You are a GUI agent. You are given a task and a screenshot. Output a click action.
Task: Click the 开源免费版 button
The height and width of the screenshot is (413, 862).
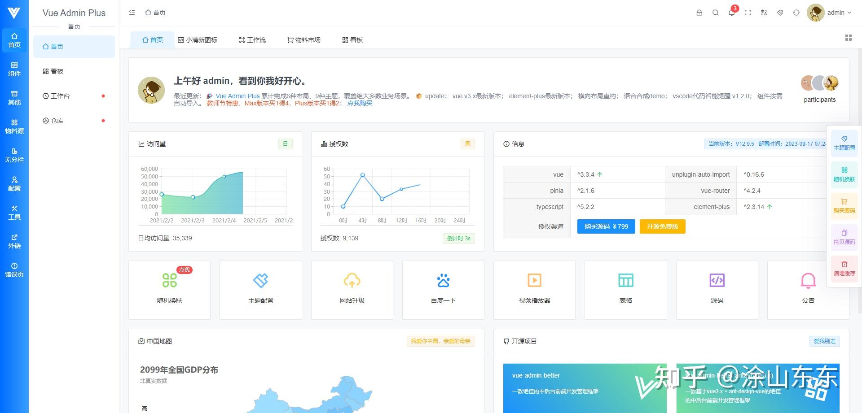click(x=663, y=226)
